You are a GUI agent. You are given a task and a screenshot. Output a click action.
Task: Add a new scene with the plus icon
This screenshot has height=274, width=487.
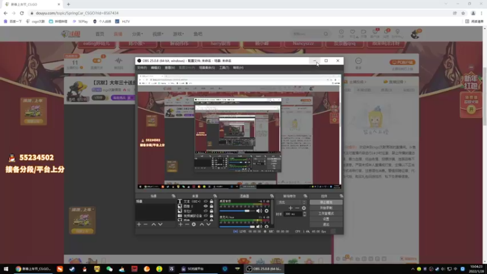tap(139, 224)
